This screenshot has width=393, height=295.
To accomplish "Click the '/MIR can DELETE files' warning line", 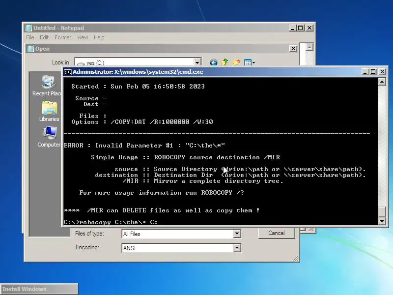I will coord(162,210).
